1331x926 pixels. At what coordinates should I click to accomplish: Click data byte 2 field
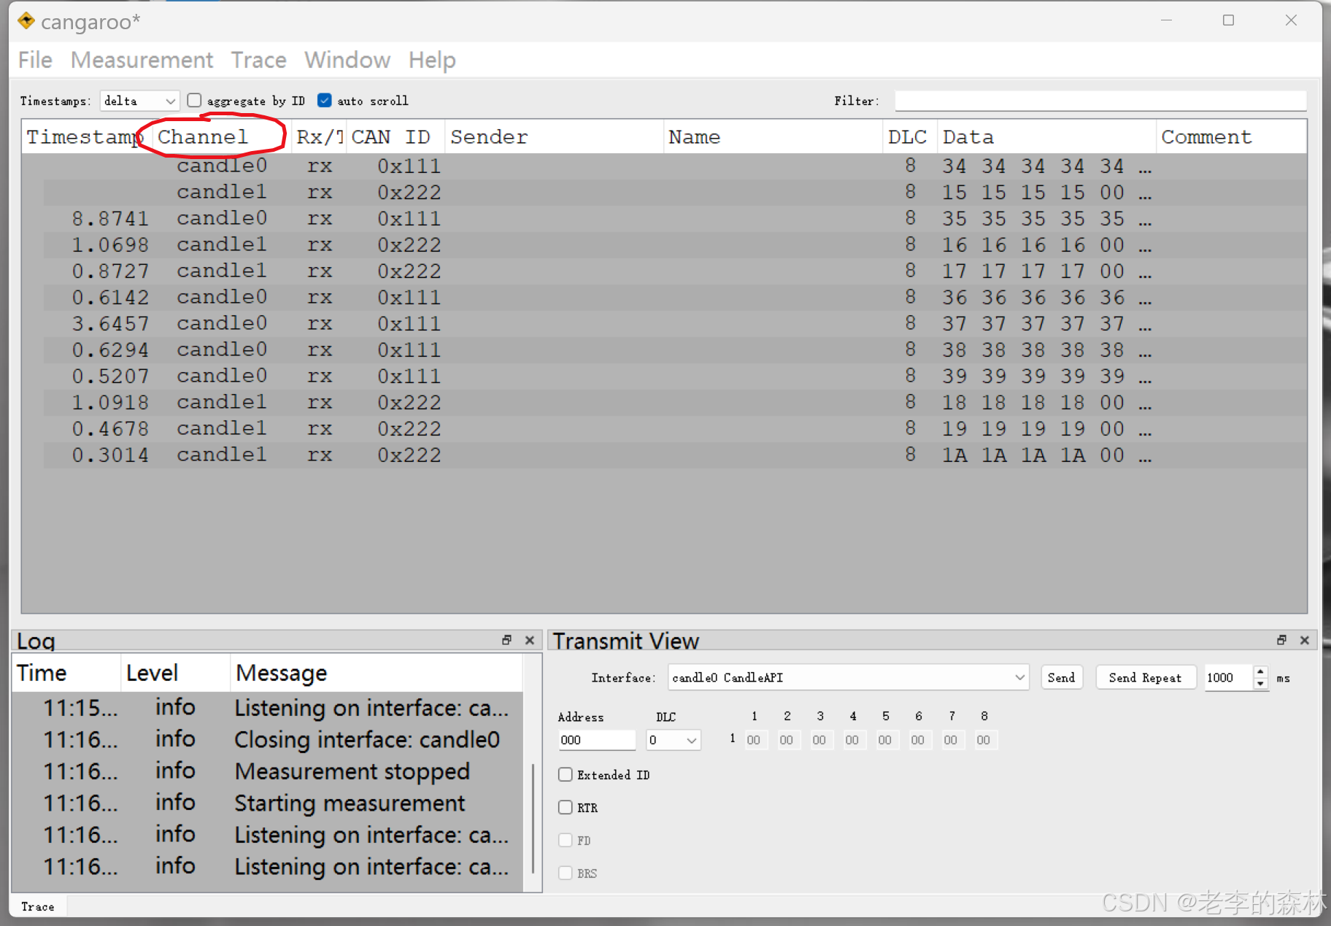tap(789, 740)
